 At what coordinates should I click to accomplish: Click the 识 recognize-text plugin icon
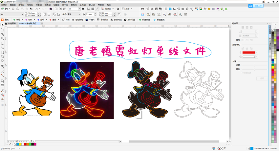point(148,9)
